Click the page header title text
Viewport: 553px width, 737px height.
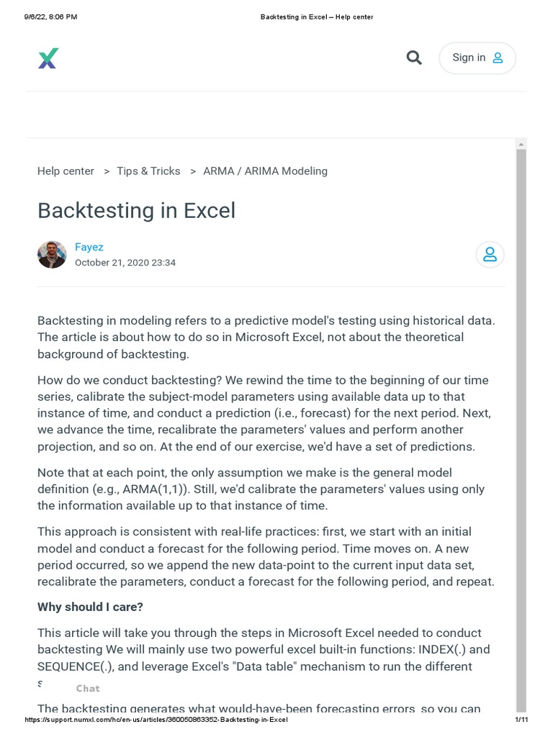point(316,17)
